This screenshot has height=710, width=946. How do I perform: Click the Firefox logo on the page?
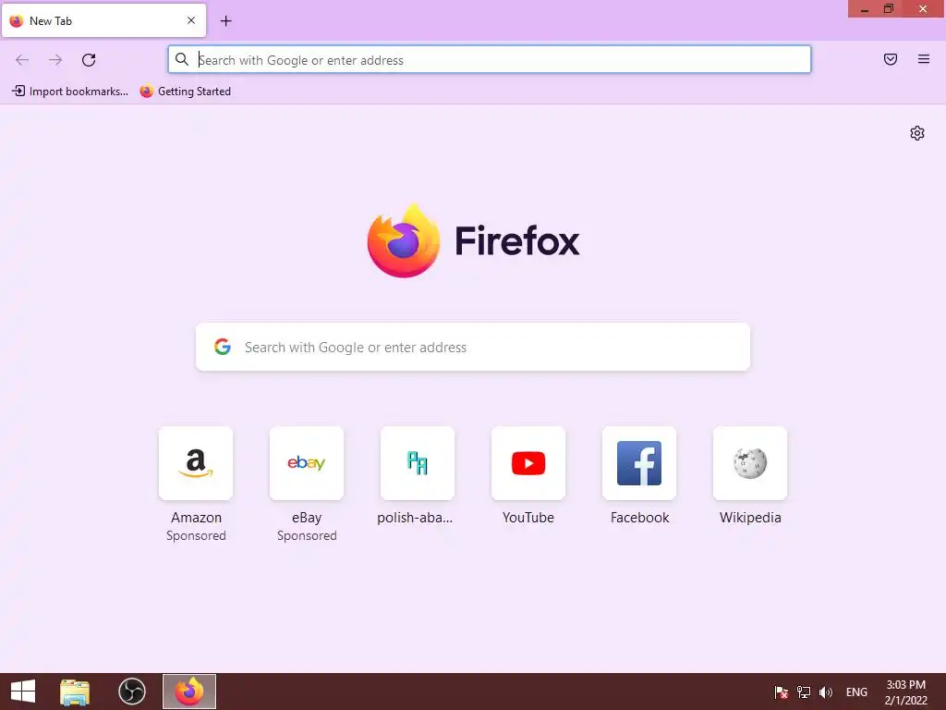474,241
